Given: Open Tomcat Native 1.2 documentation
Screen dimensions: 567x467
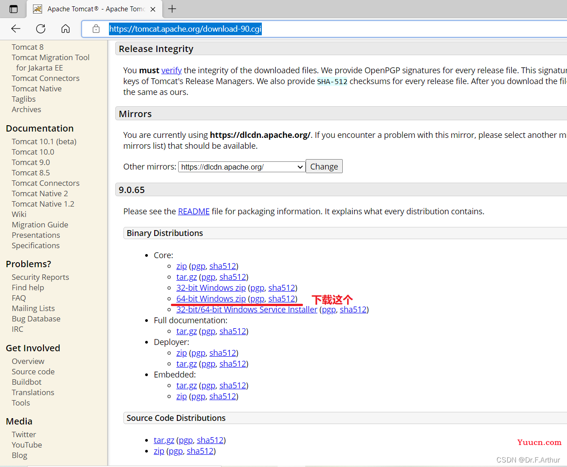Looking at the screenshot, I should (43, 204).
